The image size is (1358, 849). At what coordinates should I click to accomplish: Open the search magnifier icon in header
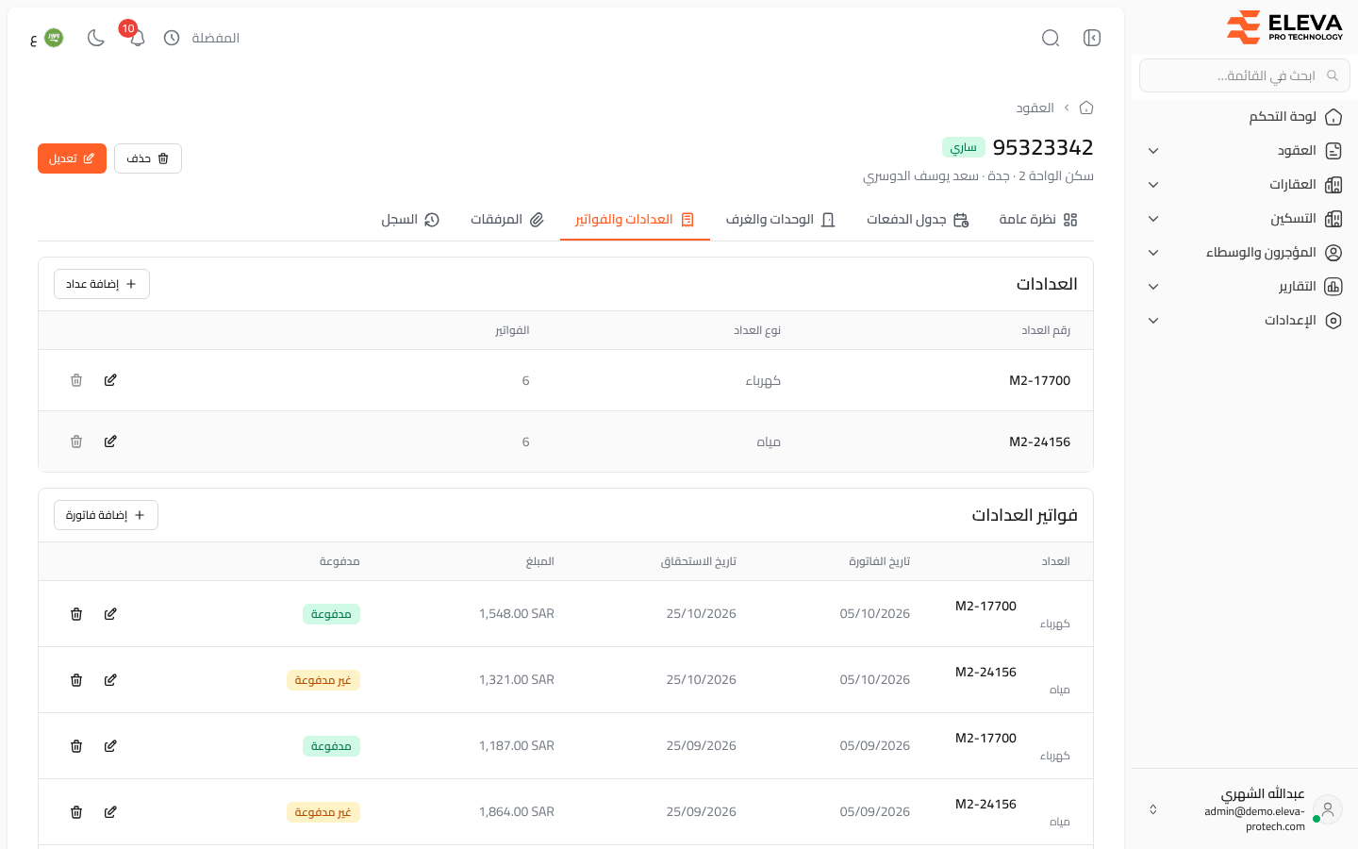point(1051,38)
